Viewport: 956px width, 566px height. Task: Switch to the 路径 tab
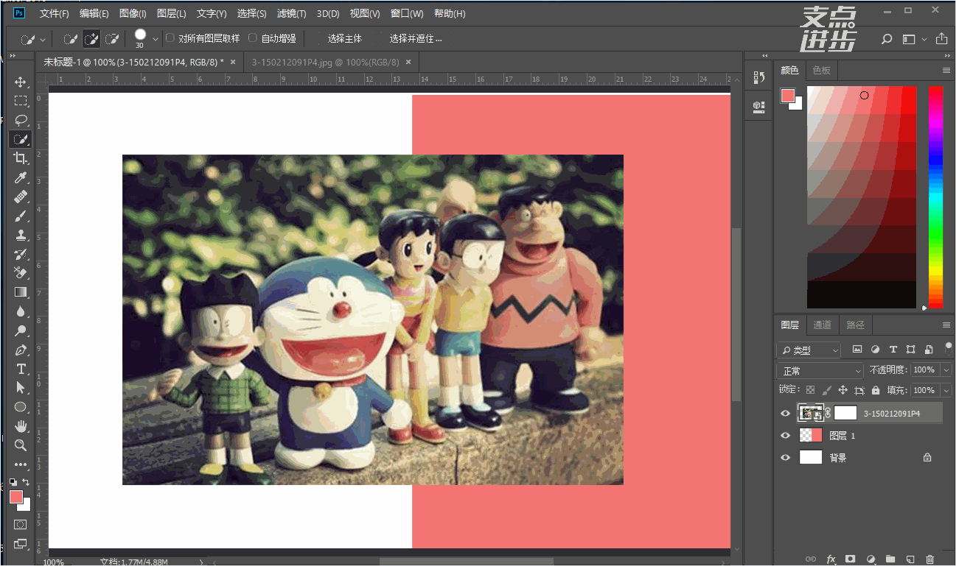pyautogui.click(x=856, y=325)
